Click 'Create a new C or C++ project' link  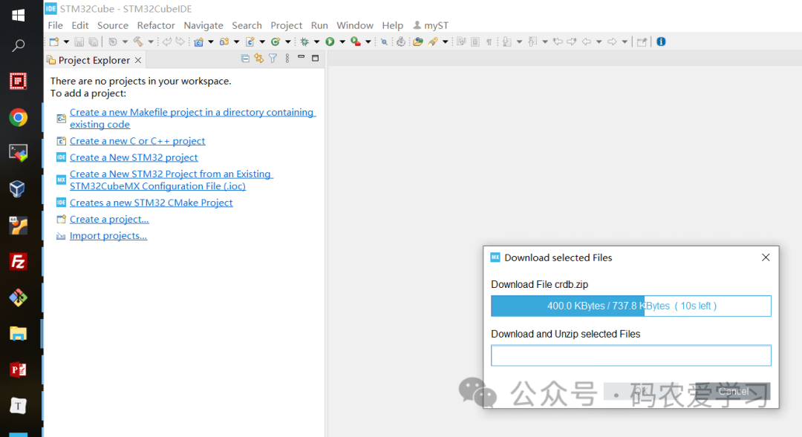pos(137,141)
